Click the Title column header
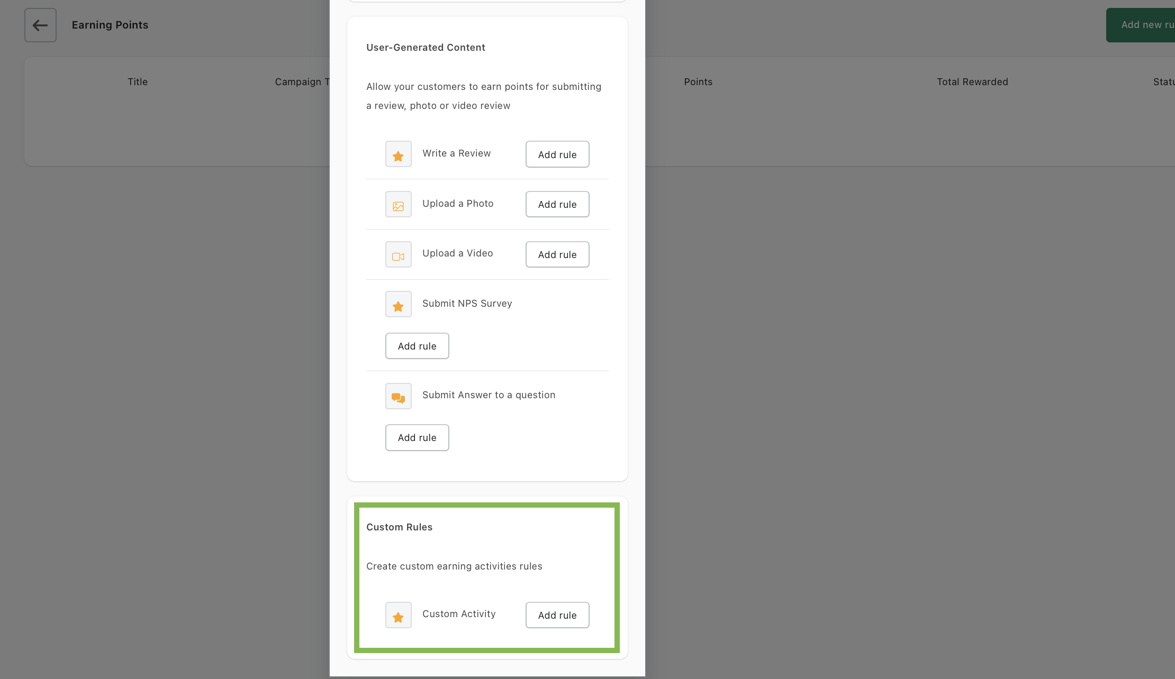Screen dimensions: 1175x679 point(138,82)
